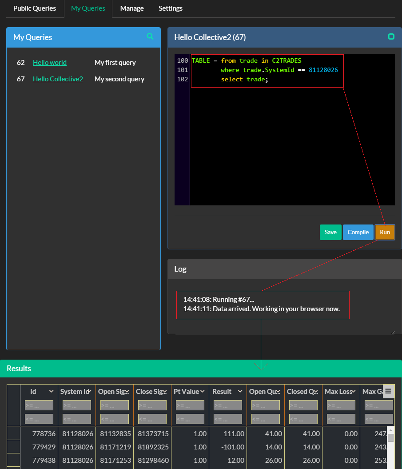This screenshot has width=402, height=469.
Task: Select the My Queries tab
Action: coord(88,8)
